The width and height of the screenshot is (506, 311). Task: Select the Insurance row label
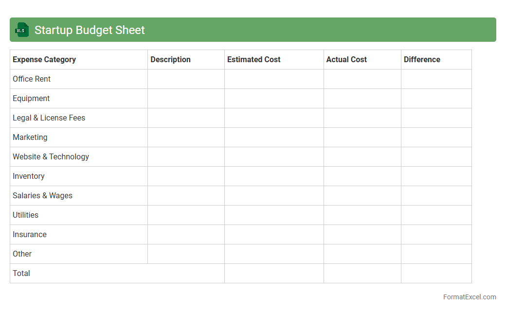point(30,234)
